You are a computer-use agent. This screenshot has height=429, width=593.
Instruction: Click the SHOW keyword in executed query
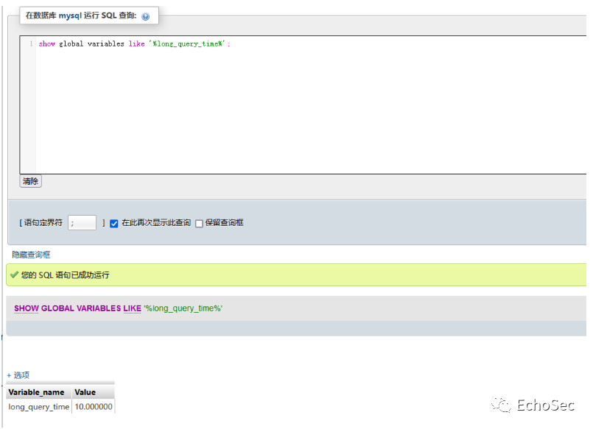pos(27,308)
